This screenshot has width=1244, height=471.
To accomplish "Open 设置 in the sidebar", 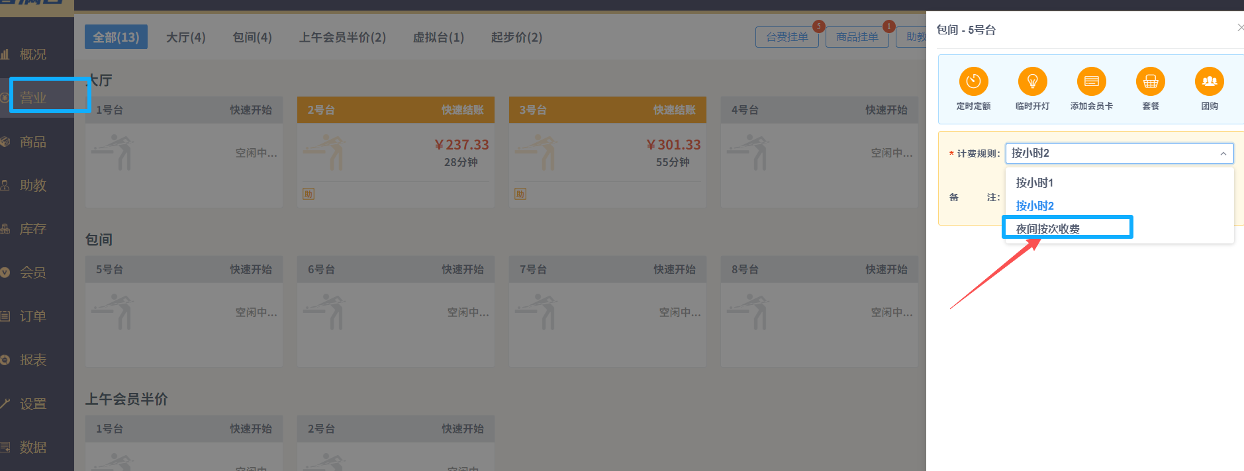I will [x=33, y=404].
